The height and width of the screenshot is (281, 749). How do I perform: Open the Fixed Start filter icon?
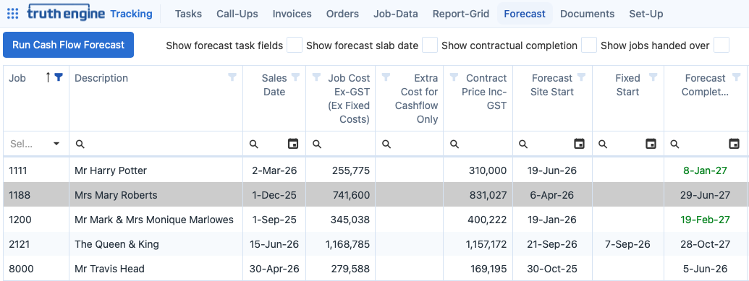point(653,77)
